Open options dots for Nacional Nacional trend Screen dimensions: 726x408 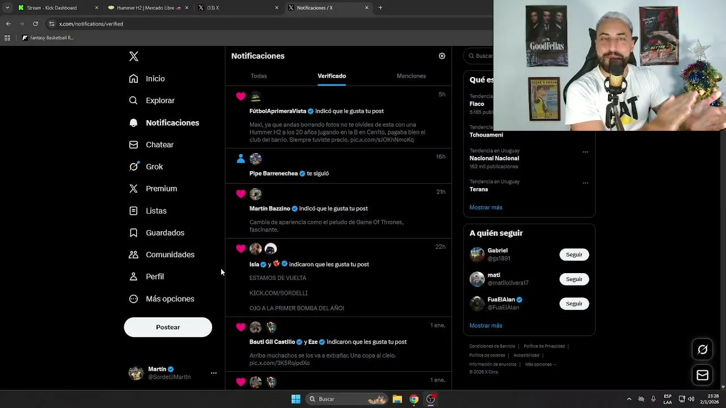pos(585,152)
